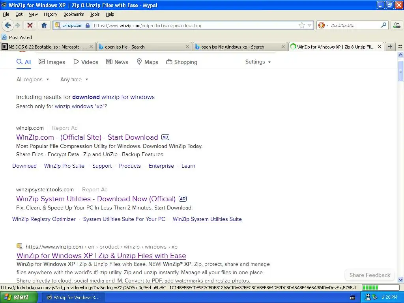Click the scrollbar up arrow
This screenshot has height=303, width=404.
(x=400, y=54)
